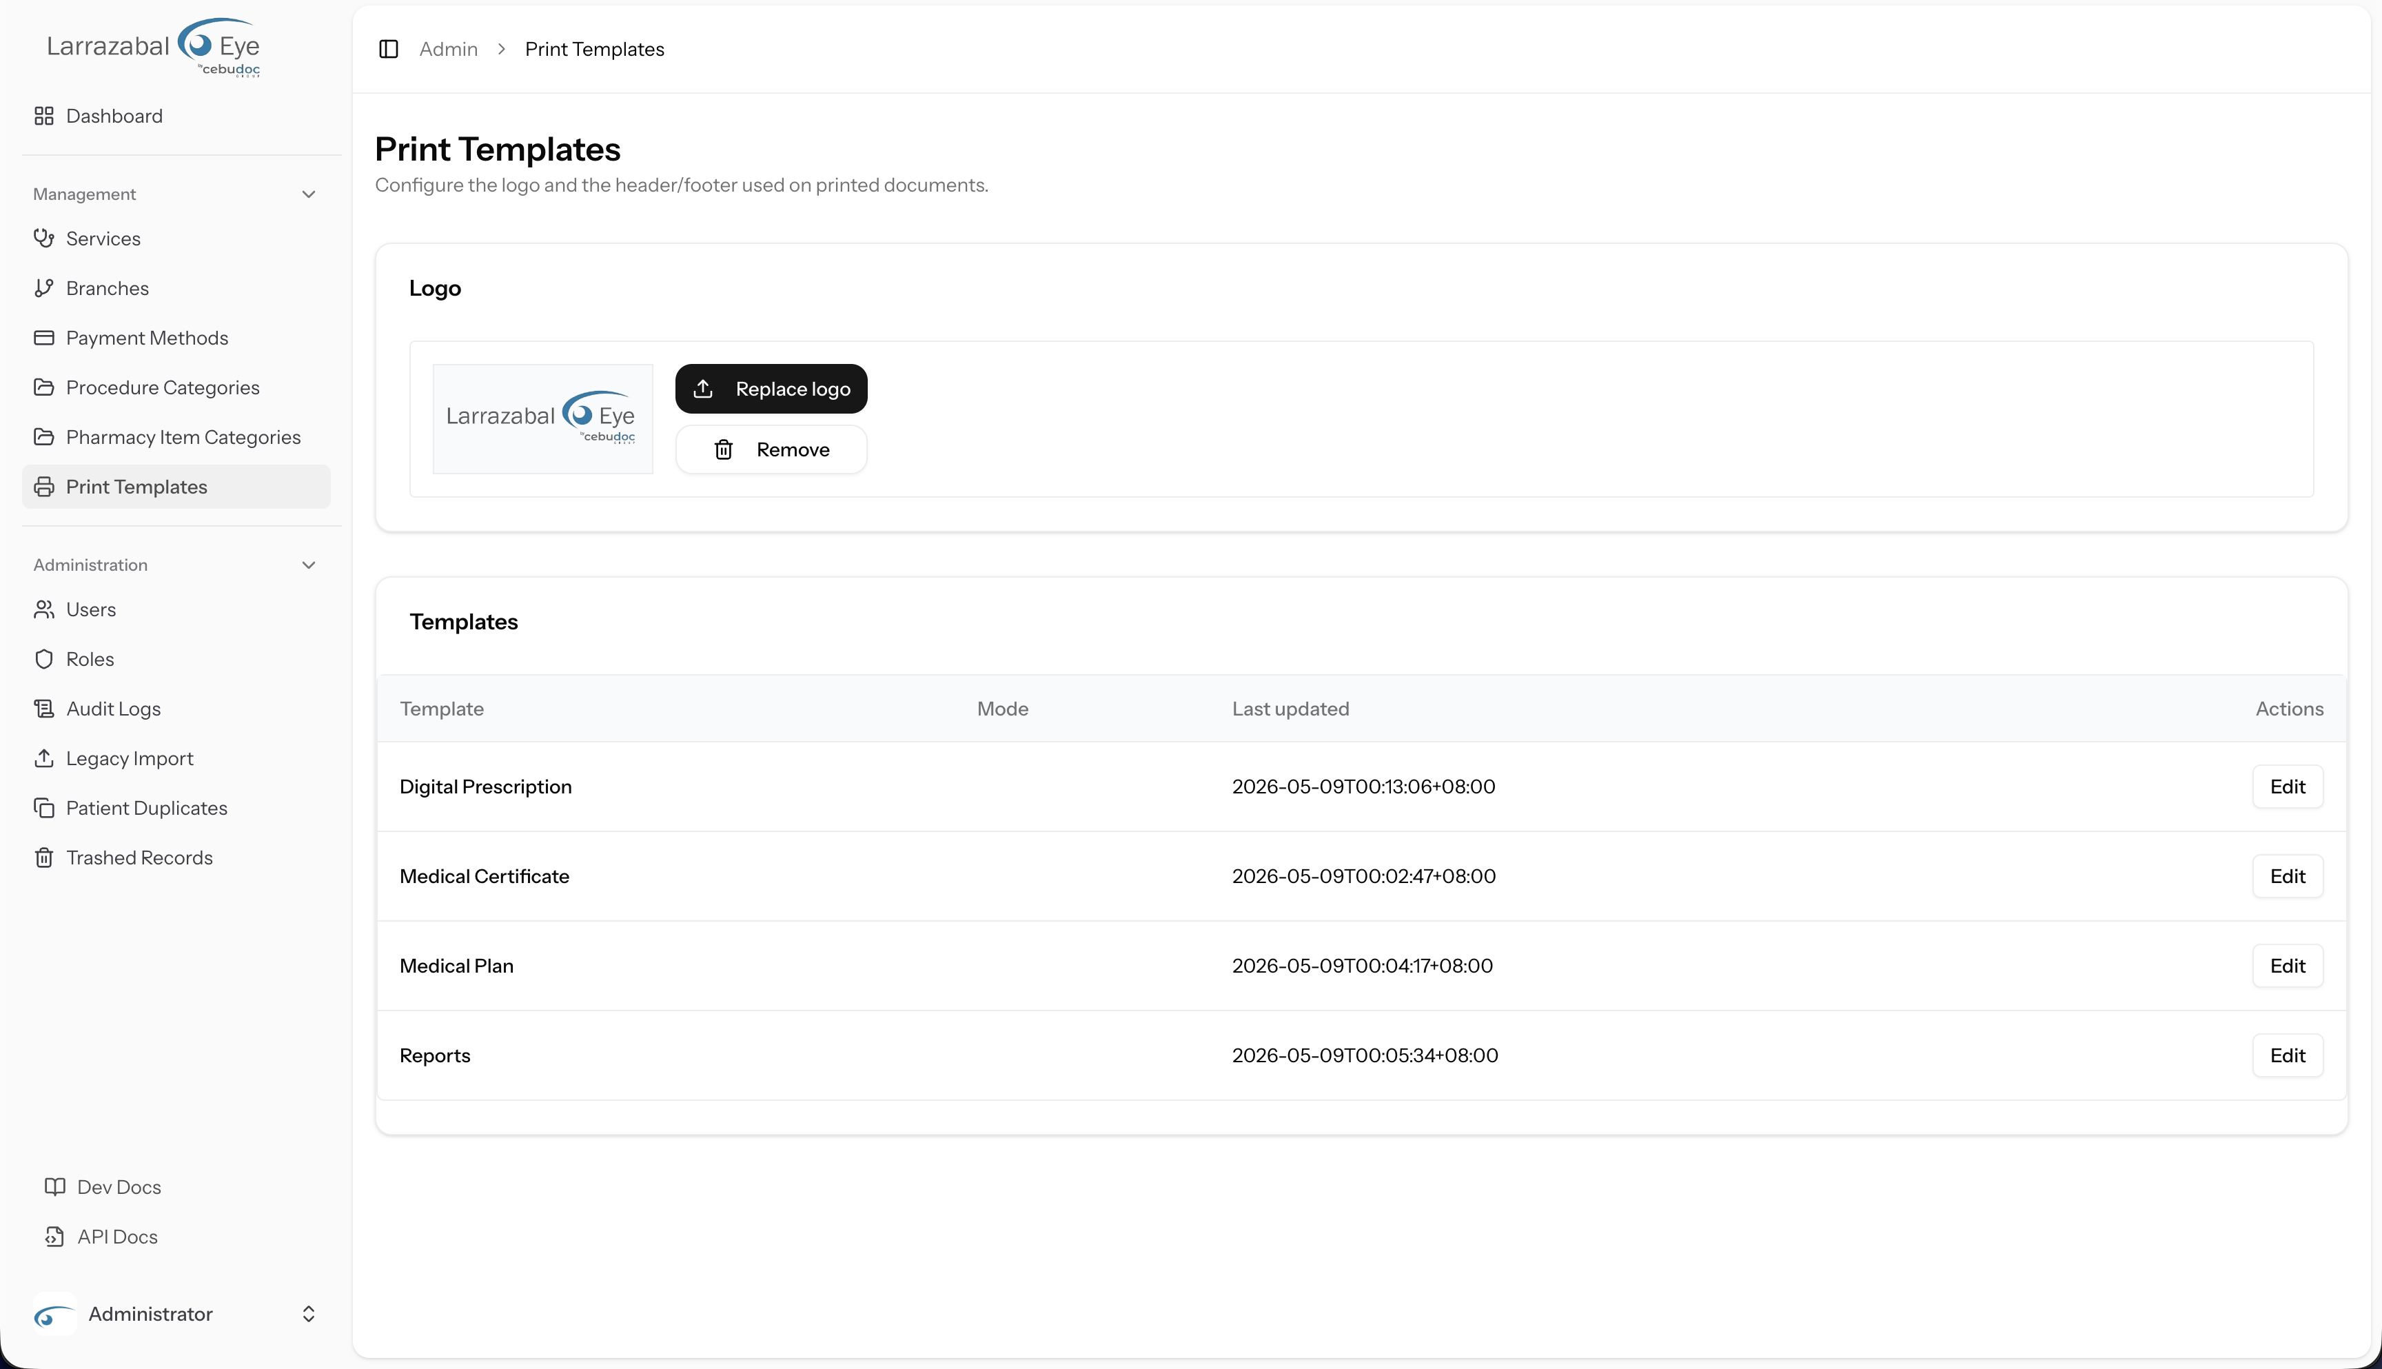Click the Procedure Categories folder icon
Screen dimensions: 2382x1369
[44, 387]
